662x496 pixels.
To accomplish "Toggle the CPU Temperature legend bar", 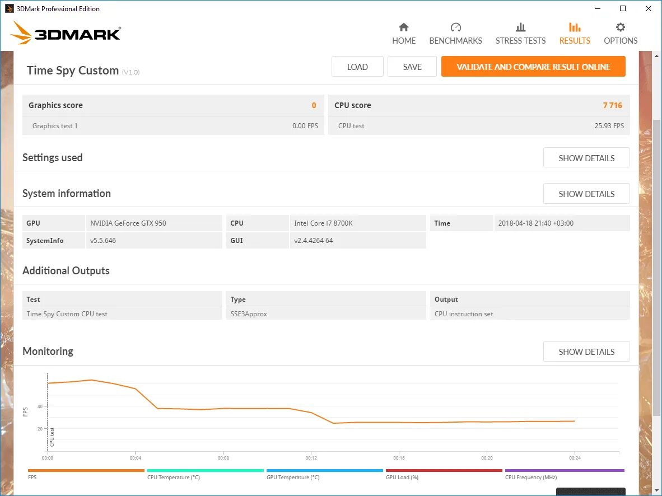I will [x=205, y=470].
